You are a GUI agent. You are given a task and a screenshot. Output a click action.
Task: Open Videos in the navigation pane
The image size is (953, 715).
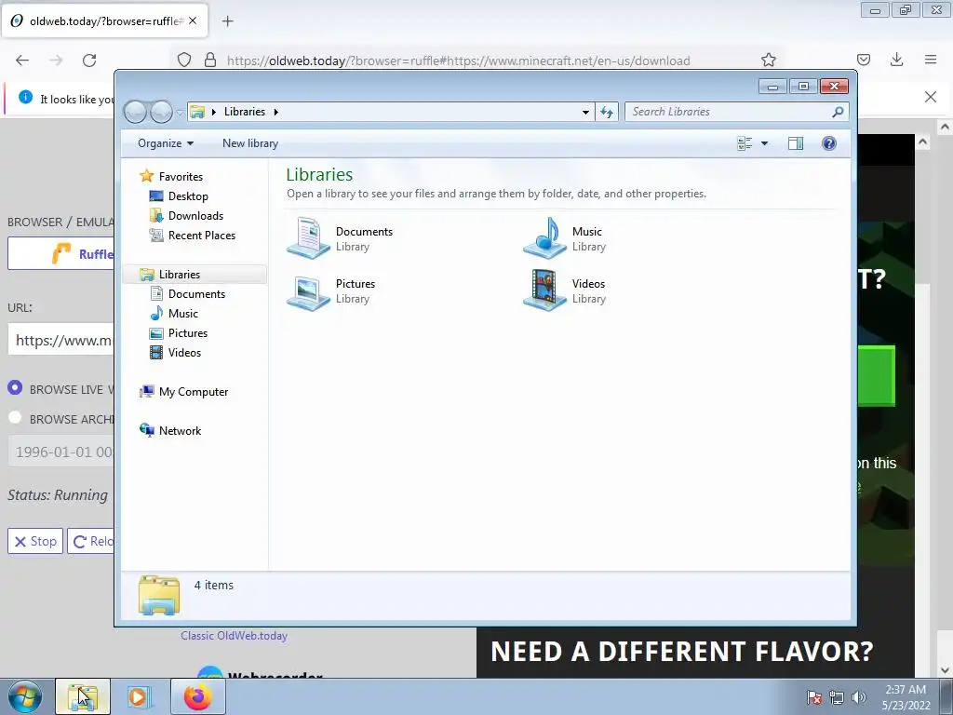point(184,353)
